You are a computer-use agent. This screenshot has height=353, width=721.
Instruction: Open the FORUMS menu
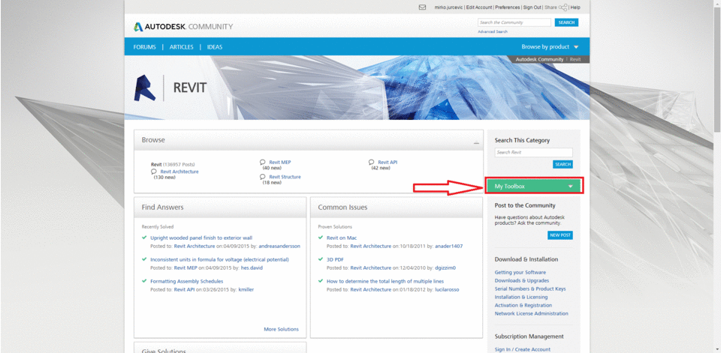pyautogui.click(x=144, y=46)
